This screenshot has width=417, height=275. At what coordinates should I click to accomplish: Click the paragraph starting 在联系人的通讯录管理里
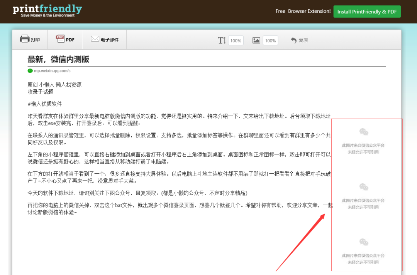(x=179, y=139)
